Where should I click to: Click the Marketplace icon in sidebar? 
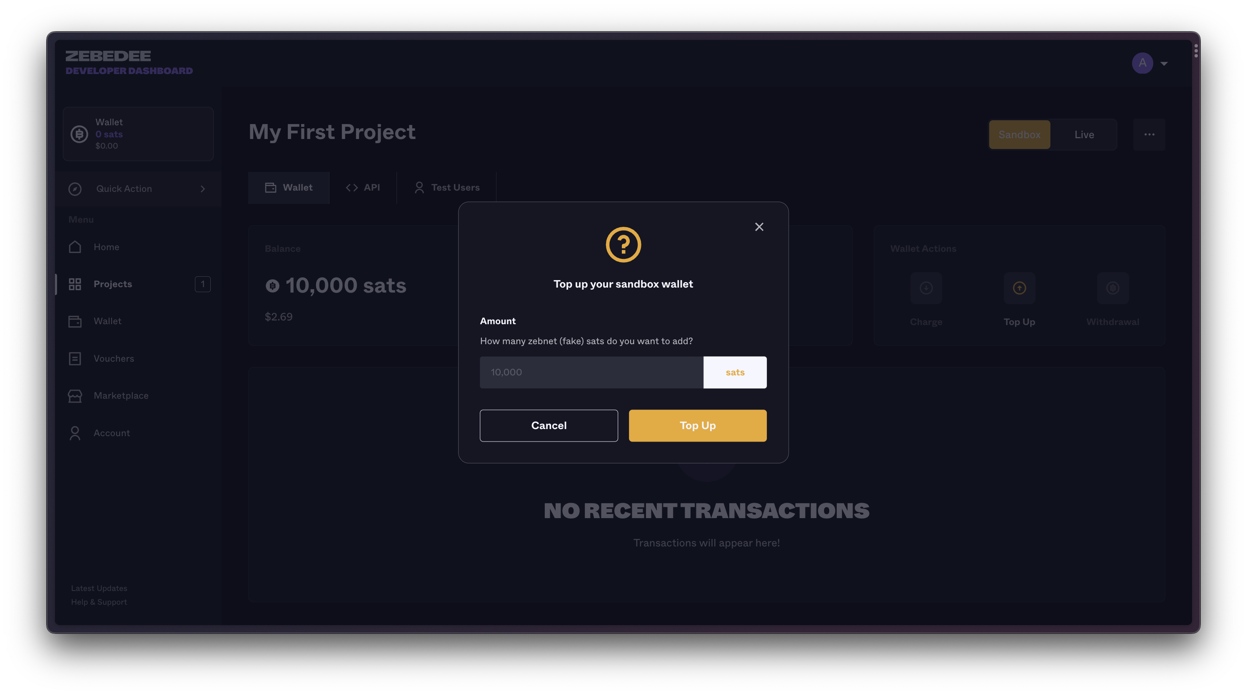(x=75, y=395)
